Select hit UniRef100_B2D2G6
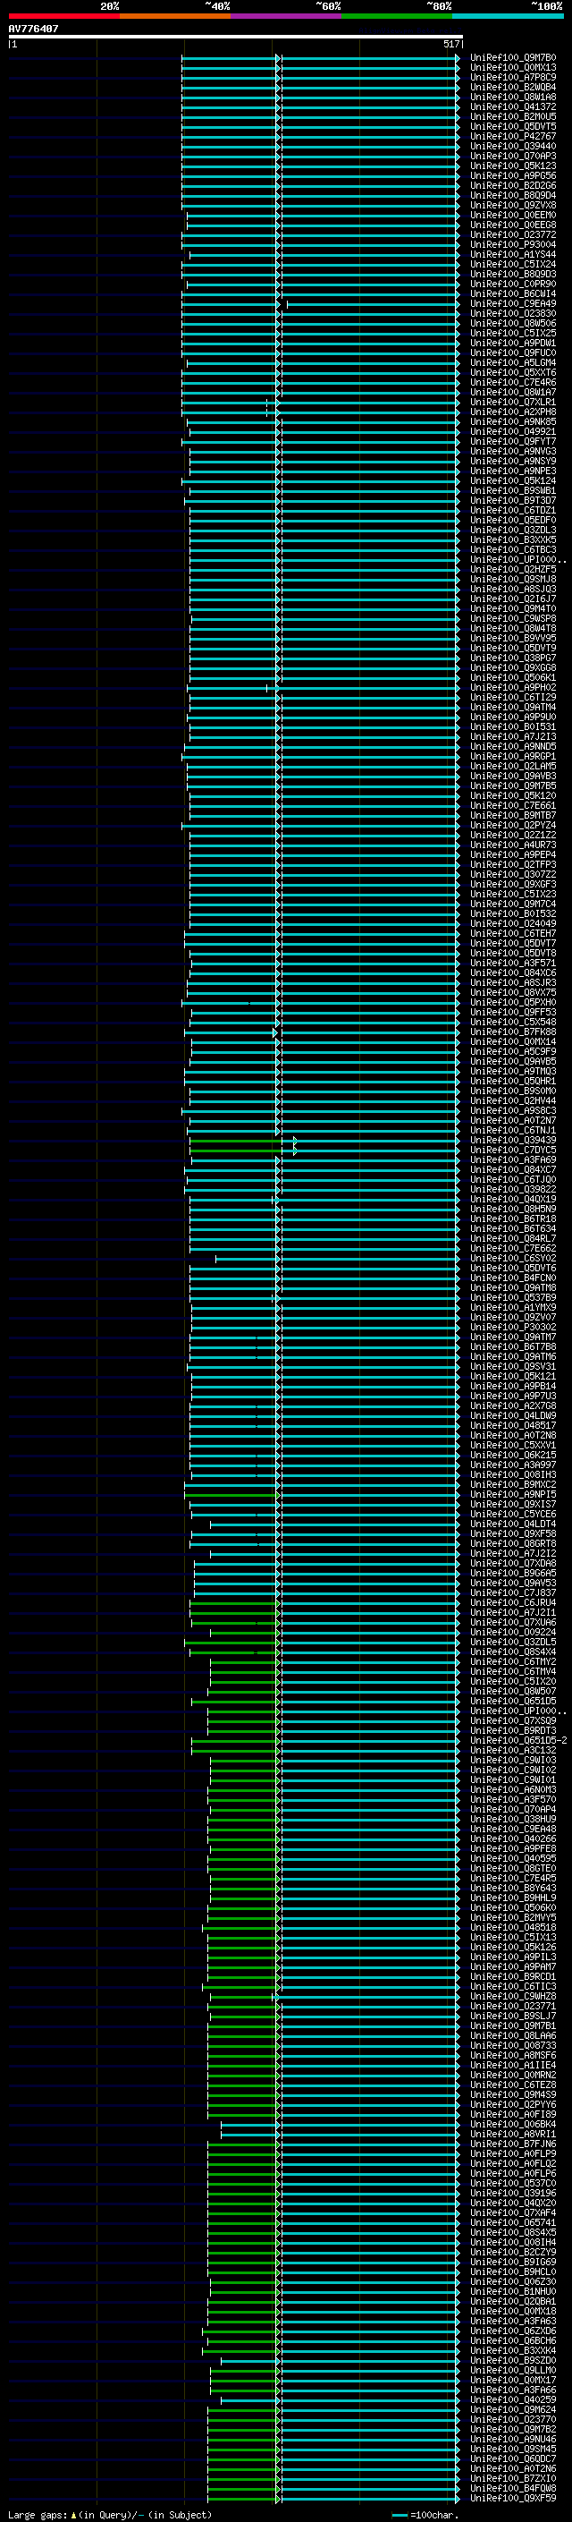Viewport: 572px width, 2522px height. coord(513,185)
